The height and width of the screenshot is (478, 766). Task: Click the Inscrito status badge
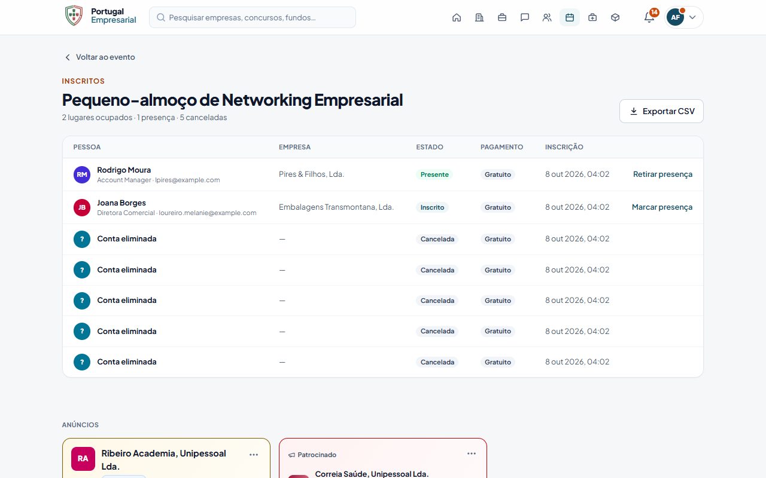coord(432,207)
